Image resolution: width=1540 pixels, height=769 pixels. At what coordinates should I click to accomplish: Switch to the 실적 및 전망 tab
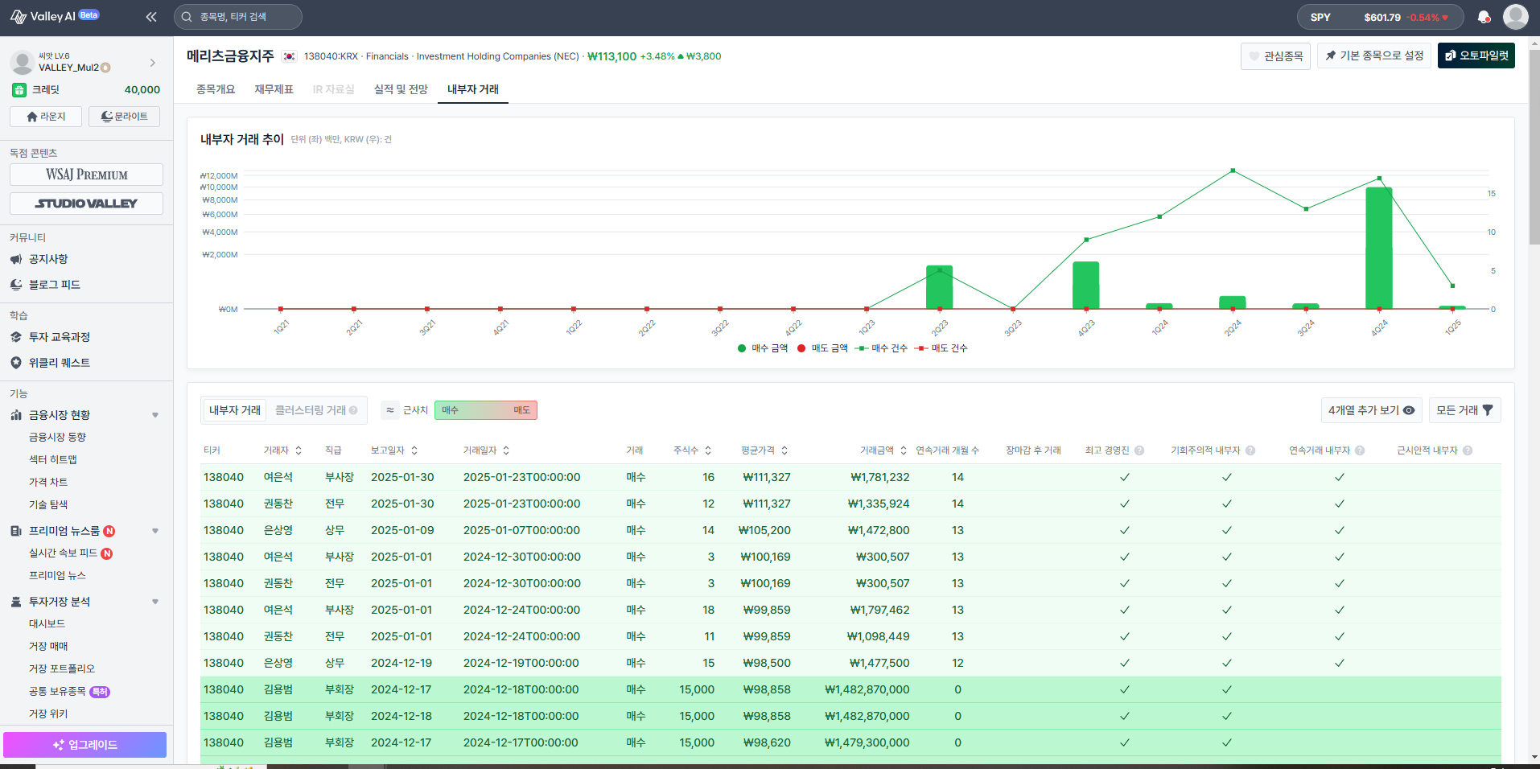[401, 89]
